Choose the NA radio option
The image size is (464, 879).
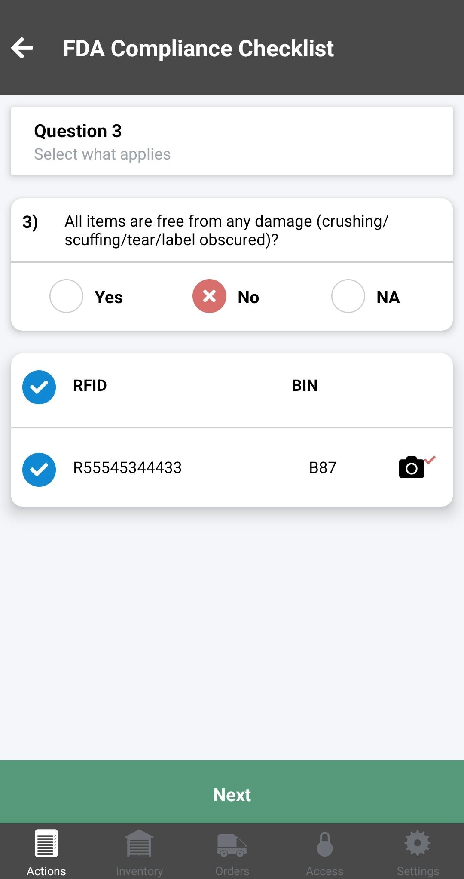pos(348,296)
